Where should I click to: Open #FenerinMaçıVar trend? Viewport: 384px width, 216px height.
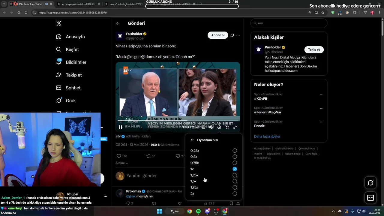coord(268,112)
